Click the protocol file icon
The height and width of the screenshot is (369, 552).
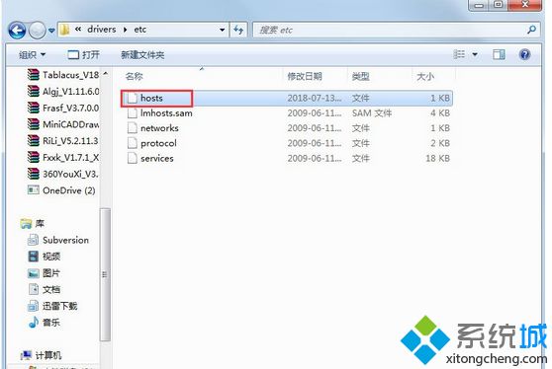(132, 143)
